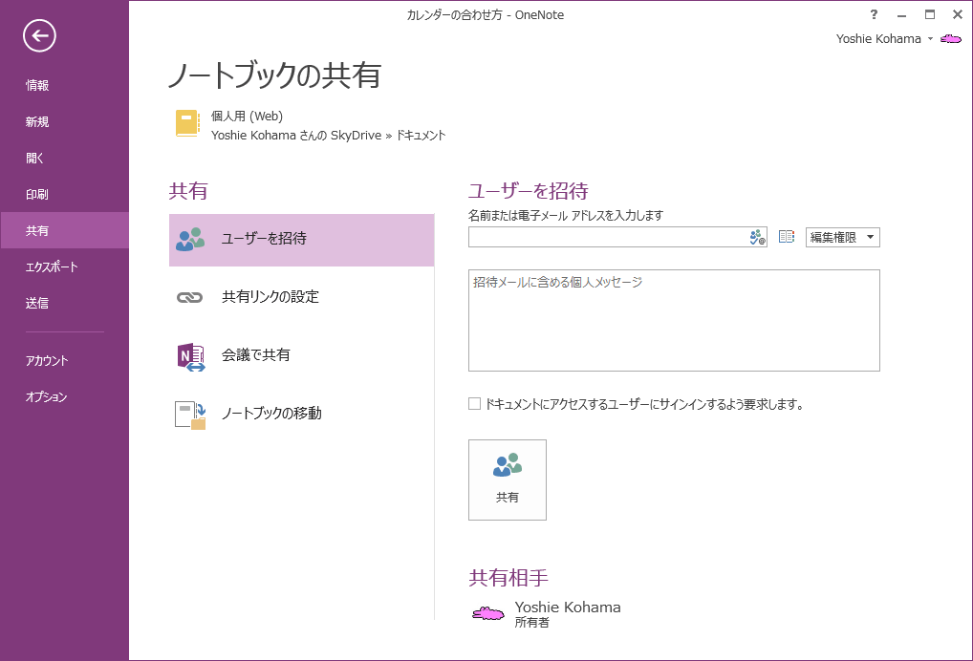Click the back arrow to exit Backstage
The height and width of the screenshot is (661, 973).
tap(40, 36)
